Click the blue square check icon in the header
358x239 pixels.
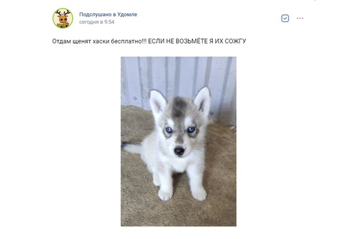point(285,19)
